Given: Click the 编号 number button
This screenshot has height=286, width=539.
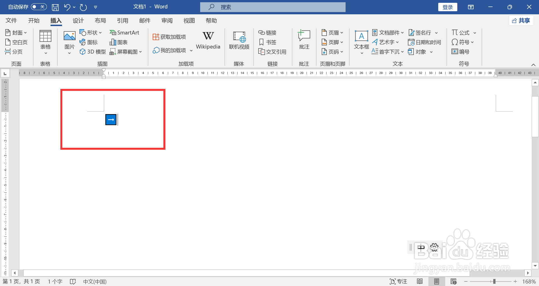Looking at the screenshot, I should (460, 52).
